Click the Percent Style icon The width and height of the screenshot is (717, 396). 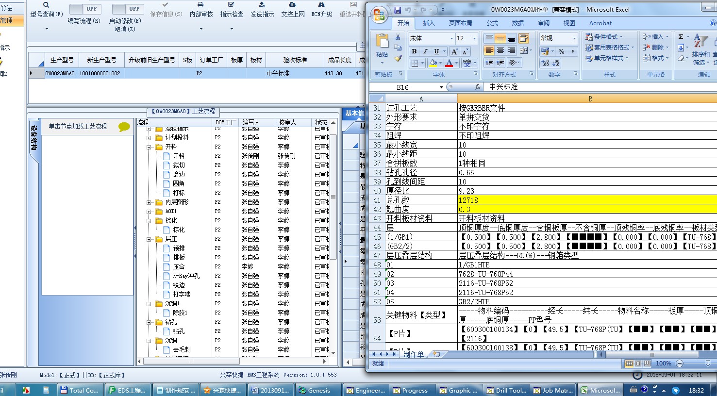(561, 51)
